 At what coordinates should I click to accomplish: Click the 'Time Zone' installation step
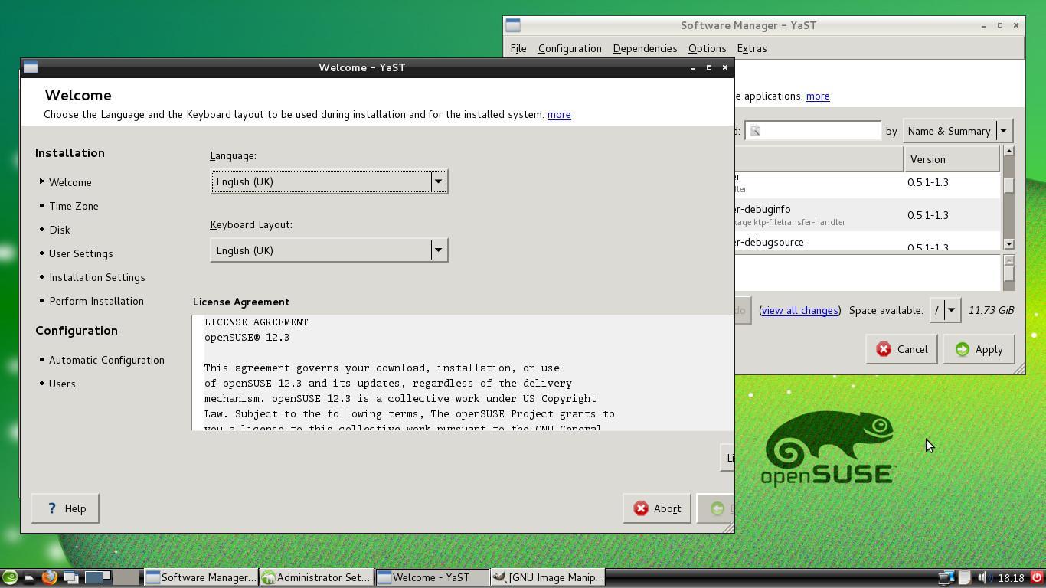click(74, 206)
